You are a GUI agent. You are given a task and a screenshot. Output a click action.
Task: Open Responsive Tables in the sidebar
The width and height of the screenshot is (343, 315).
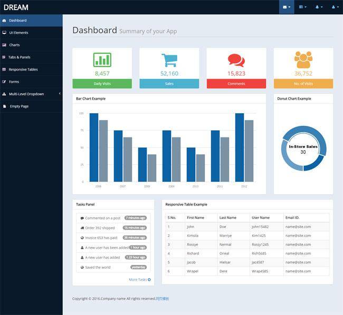point(23,70)
